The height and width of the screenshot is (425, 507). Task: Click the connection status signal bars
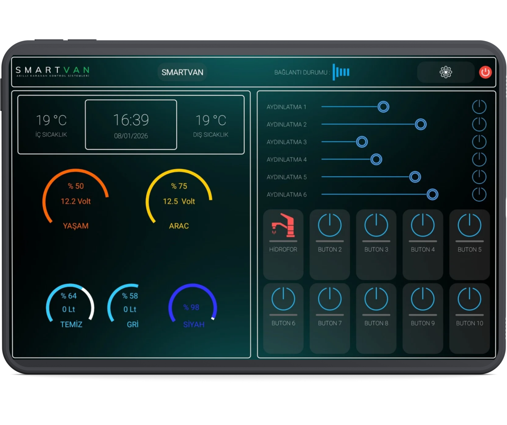coord(341,72)
